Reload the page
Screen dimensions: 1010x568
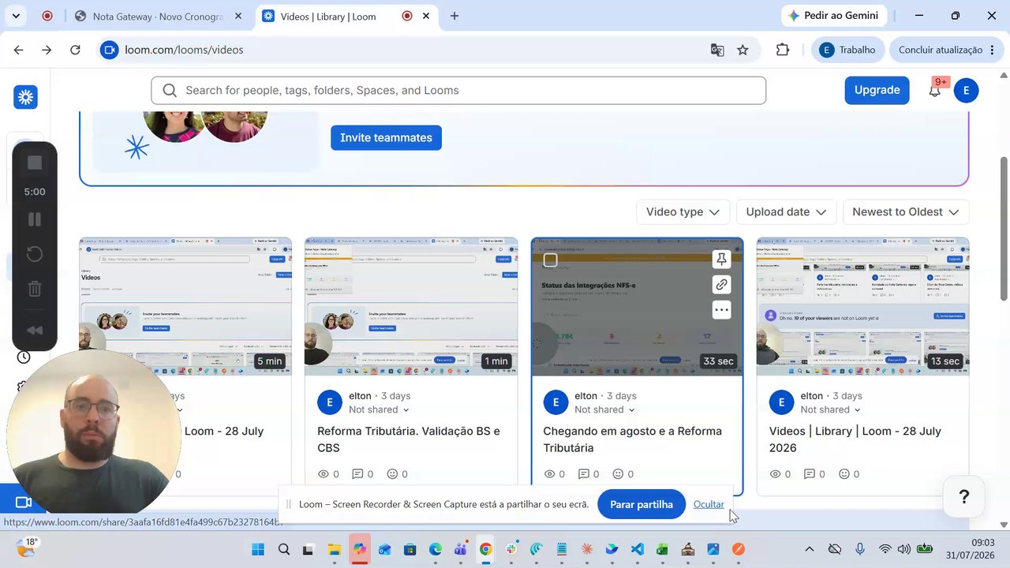[75, 50]
